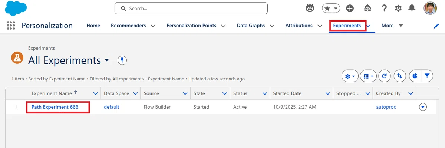Click the Personalization app name
This screenshot has height=148, width=445.
coord(47,26)
